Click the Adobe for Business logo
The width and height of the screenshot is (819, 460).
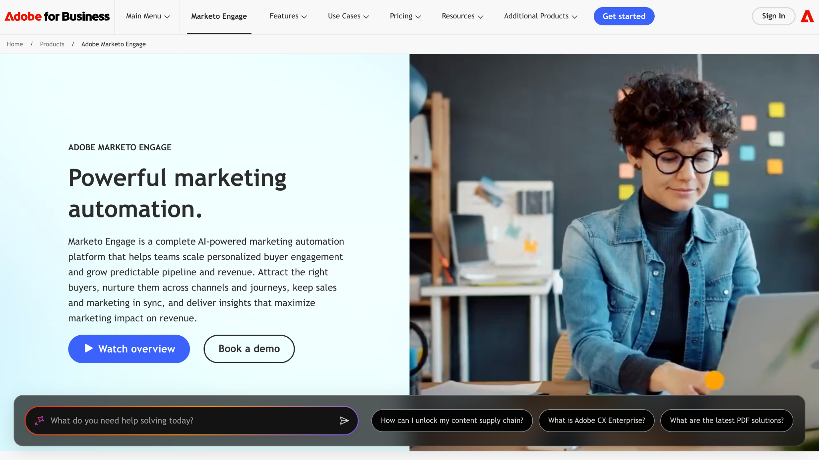57,16
